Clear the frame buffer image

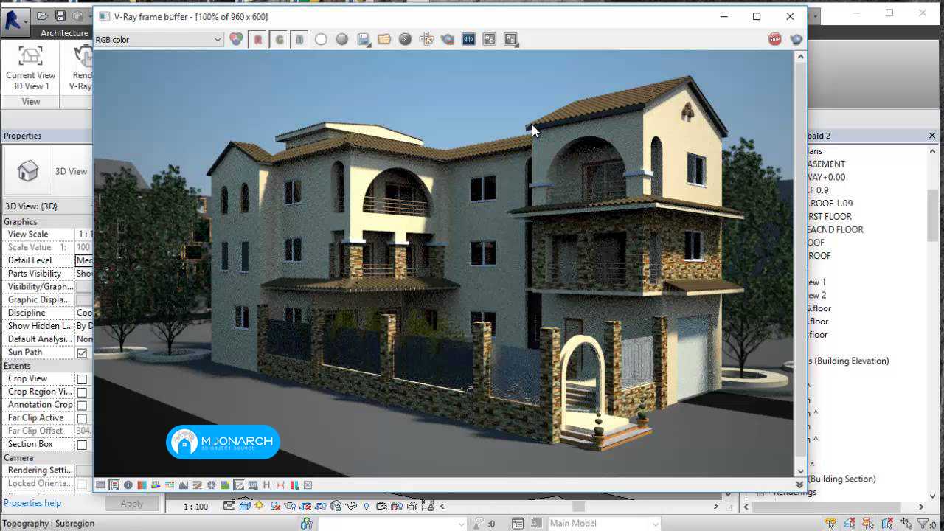pos(405,40)
